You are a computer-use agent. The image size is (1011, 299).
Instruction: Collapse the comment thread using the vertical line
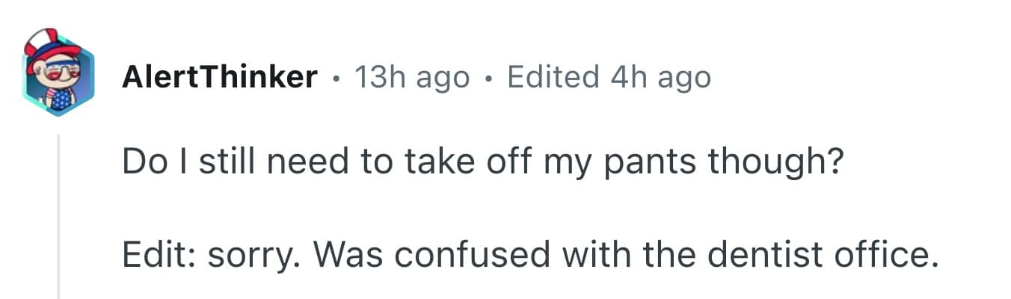58,217
